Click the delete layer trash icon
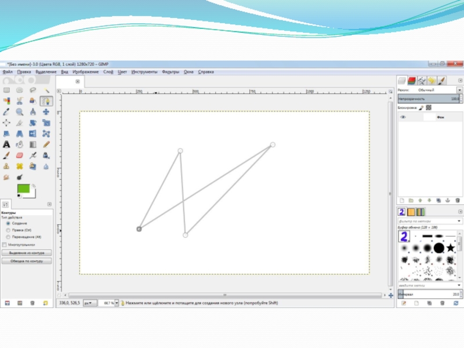The height and width of the screenshot is (348, 464). [x=456, y=200]
